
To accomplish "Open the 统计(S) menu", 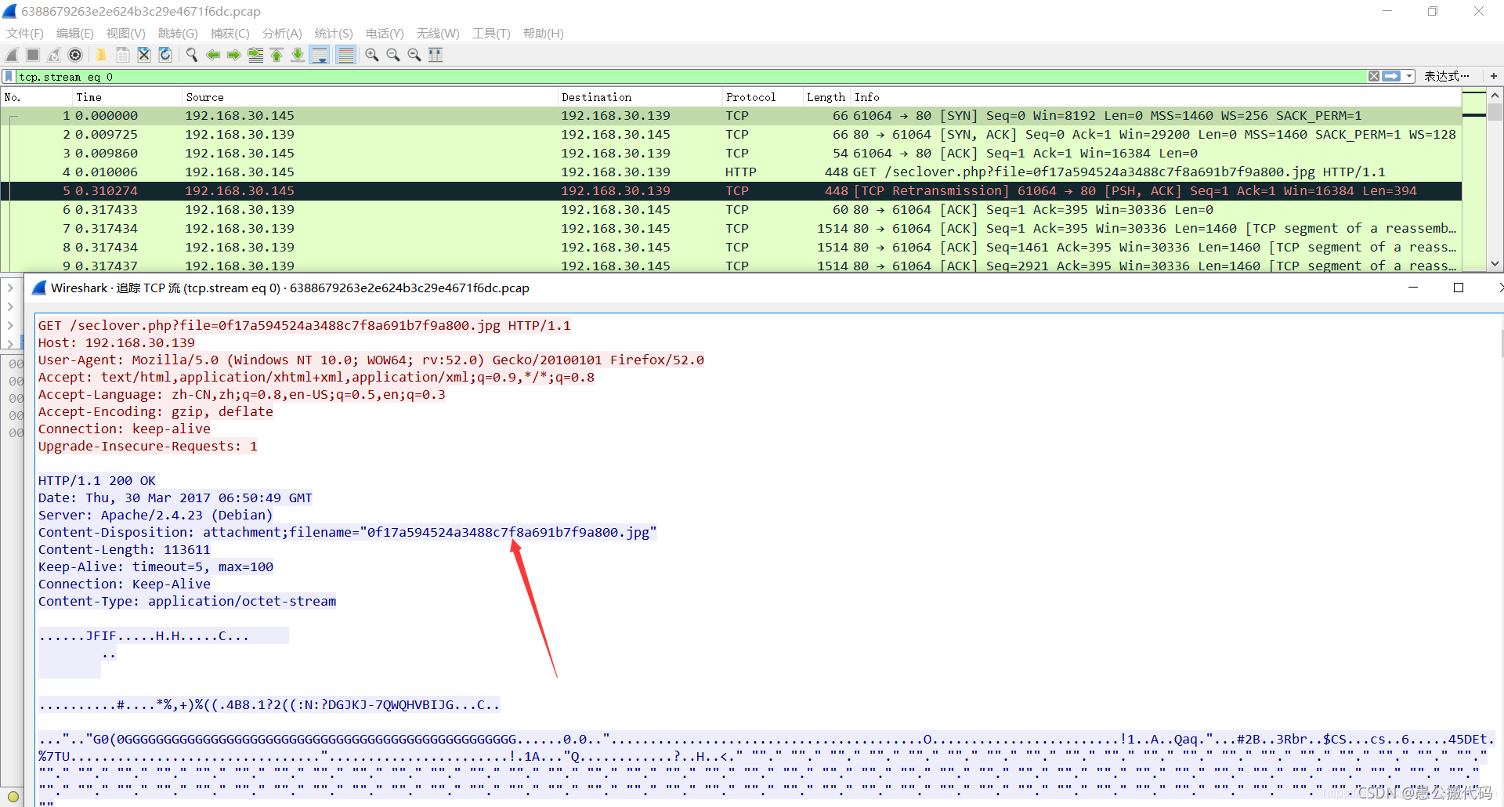I will [334, 34].
